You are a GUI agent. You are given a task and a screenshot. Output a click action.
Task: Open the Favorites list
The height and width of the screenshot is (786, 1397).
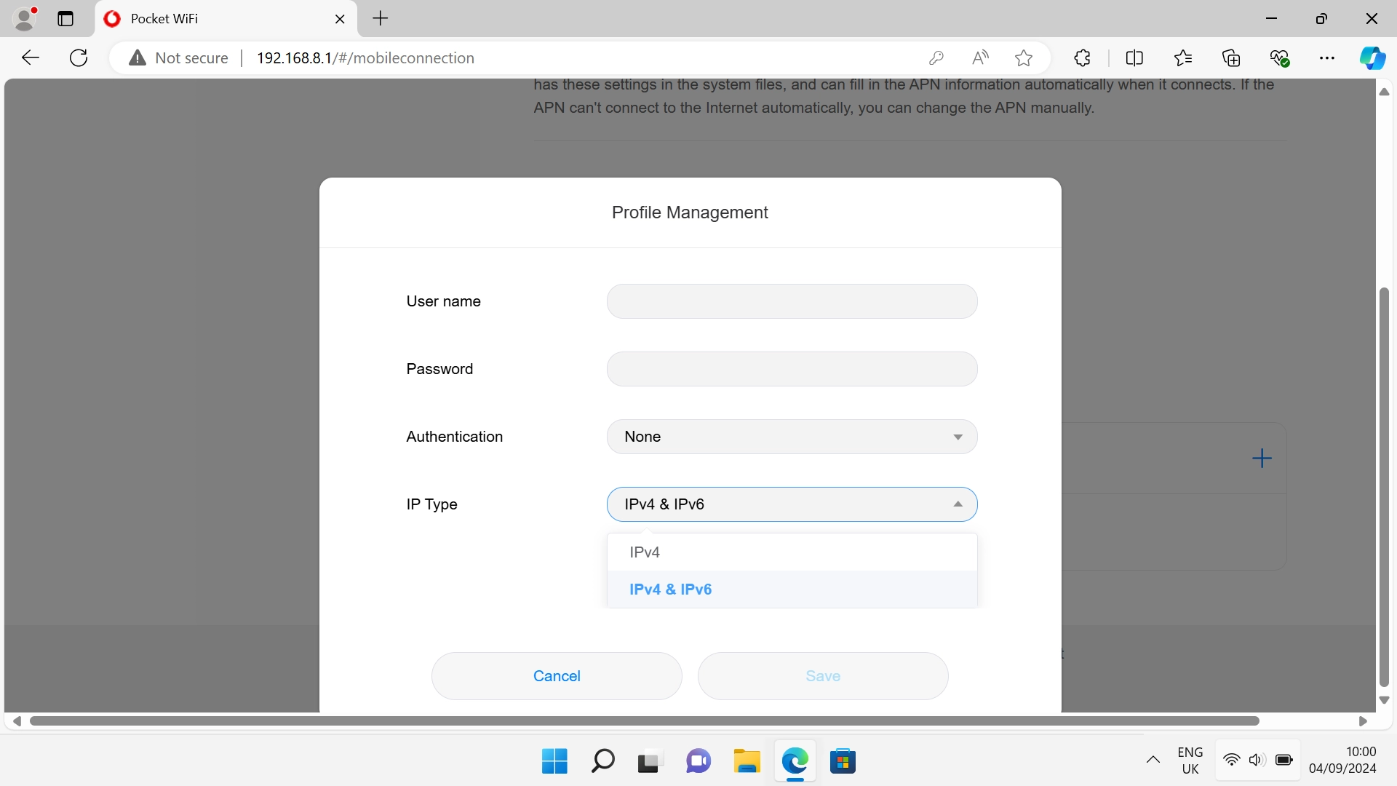(1183, 58)
